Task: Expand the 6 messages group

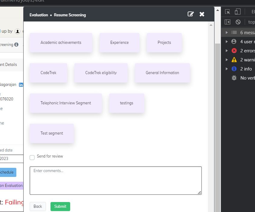Action: click(227, 33)
